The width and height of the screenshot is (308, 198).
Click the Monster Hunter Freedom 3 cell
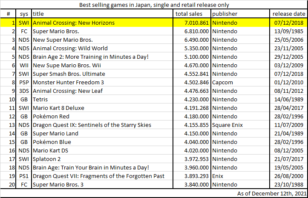click(x=102, y=83)
